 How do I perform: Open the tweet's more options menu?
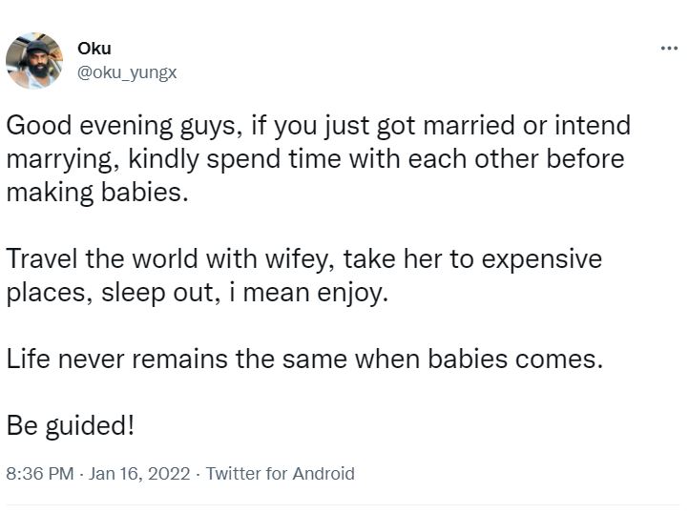coord(668,48)
